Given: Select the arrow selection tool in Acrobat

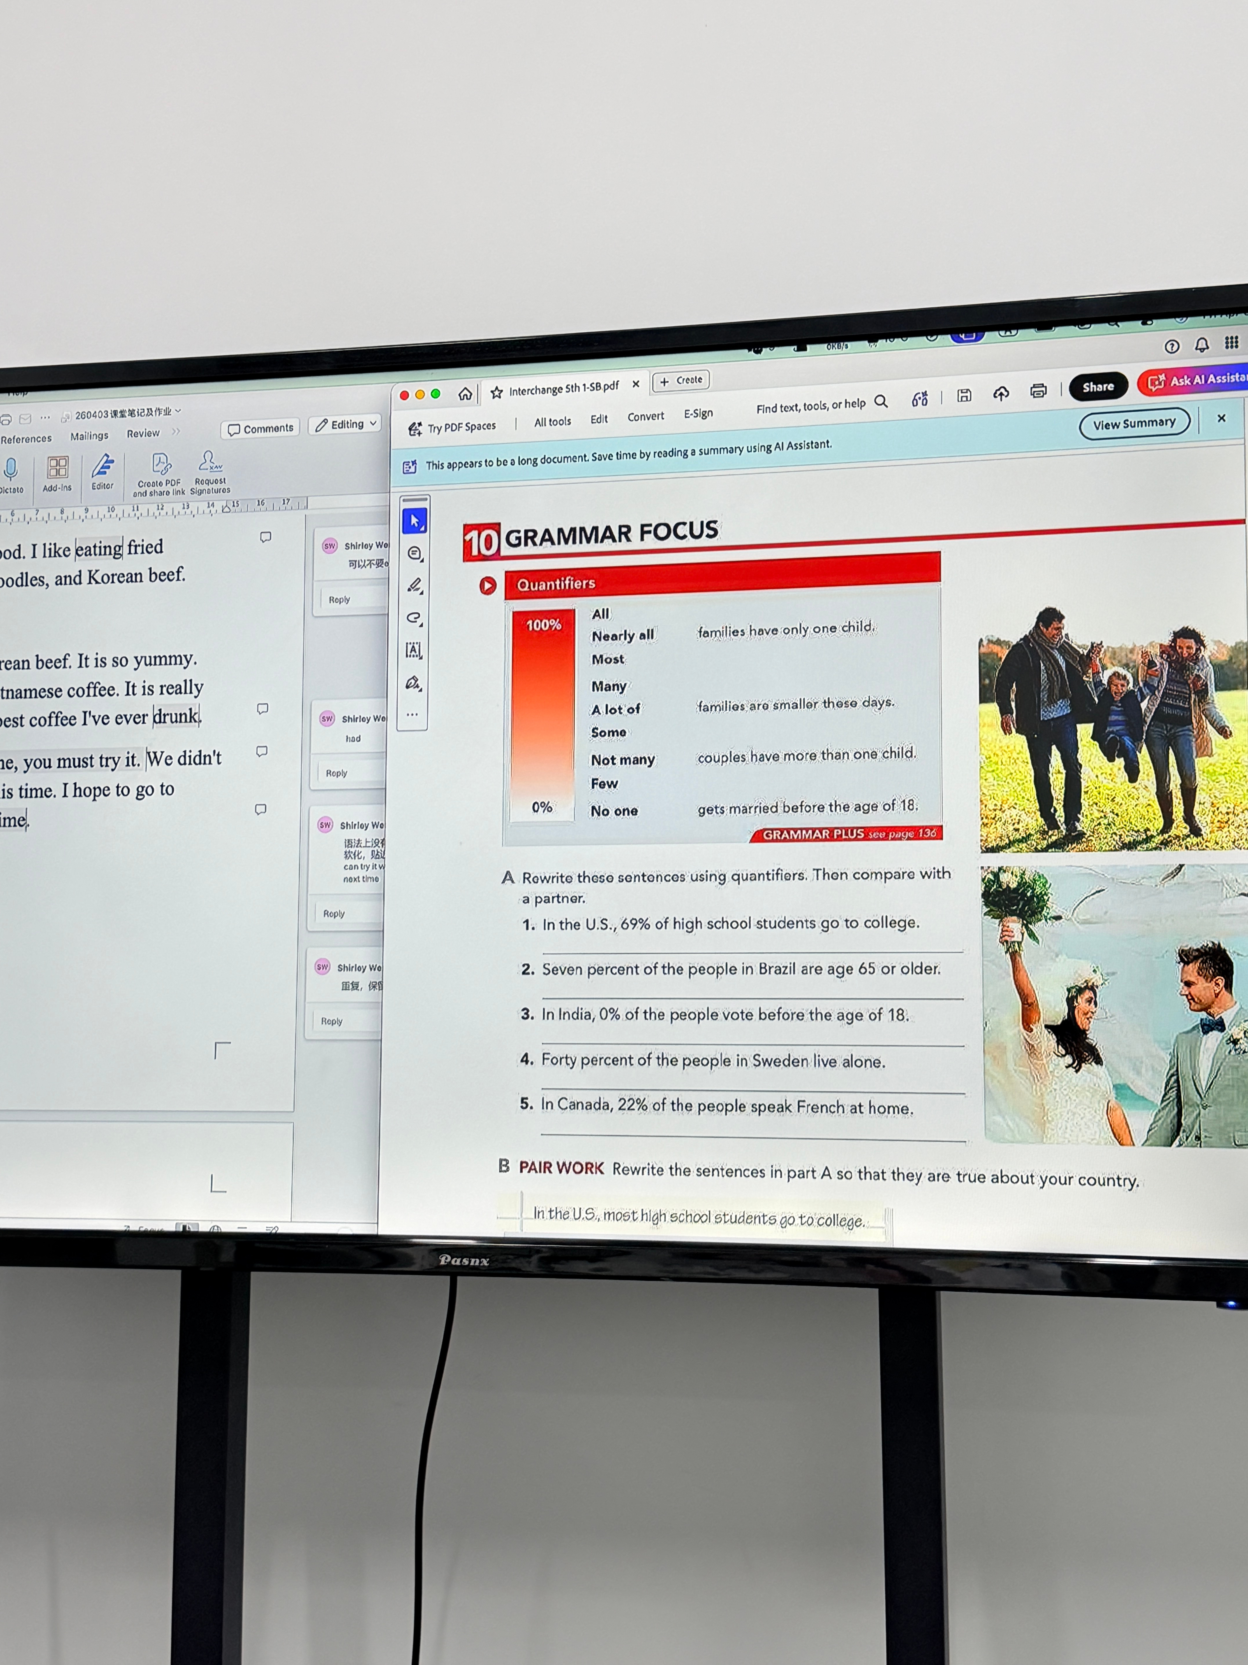Looking at the screenshot, I should 415,521.
